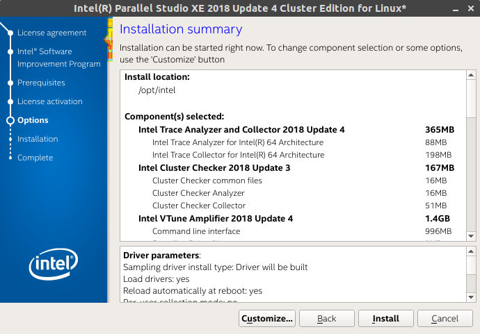
Task: Select Intel VTune Amplifier 2018 Update 4
Action: tap(216, 219)
